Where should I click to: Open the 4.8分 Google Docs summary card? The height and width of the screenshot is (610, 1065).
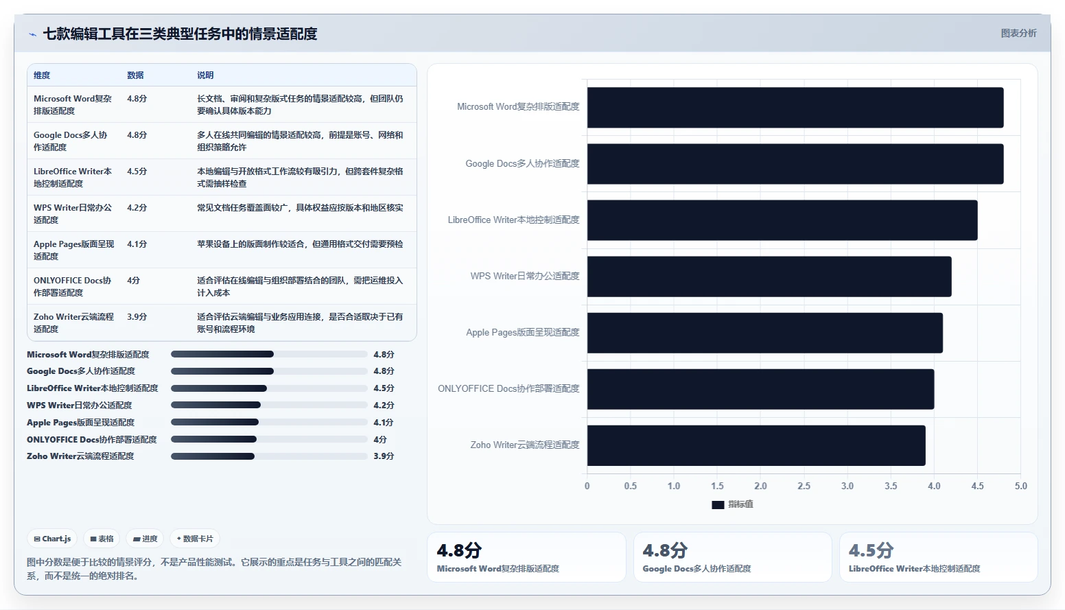click(732, 557)
